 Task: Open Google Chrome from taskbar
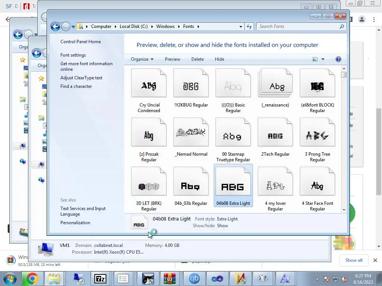(x=32, y=279)
